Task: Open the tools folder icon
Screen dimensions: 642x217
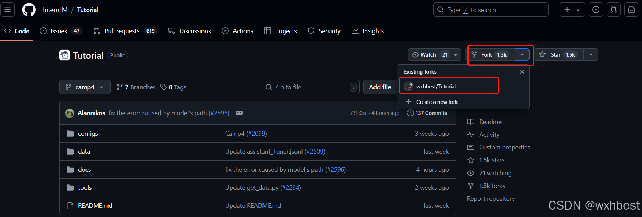Action: (70, 188)
